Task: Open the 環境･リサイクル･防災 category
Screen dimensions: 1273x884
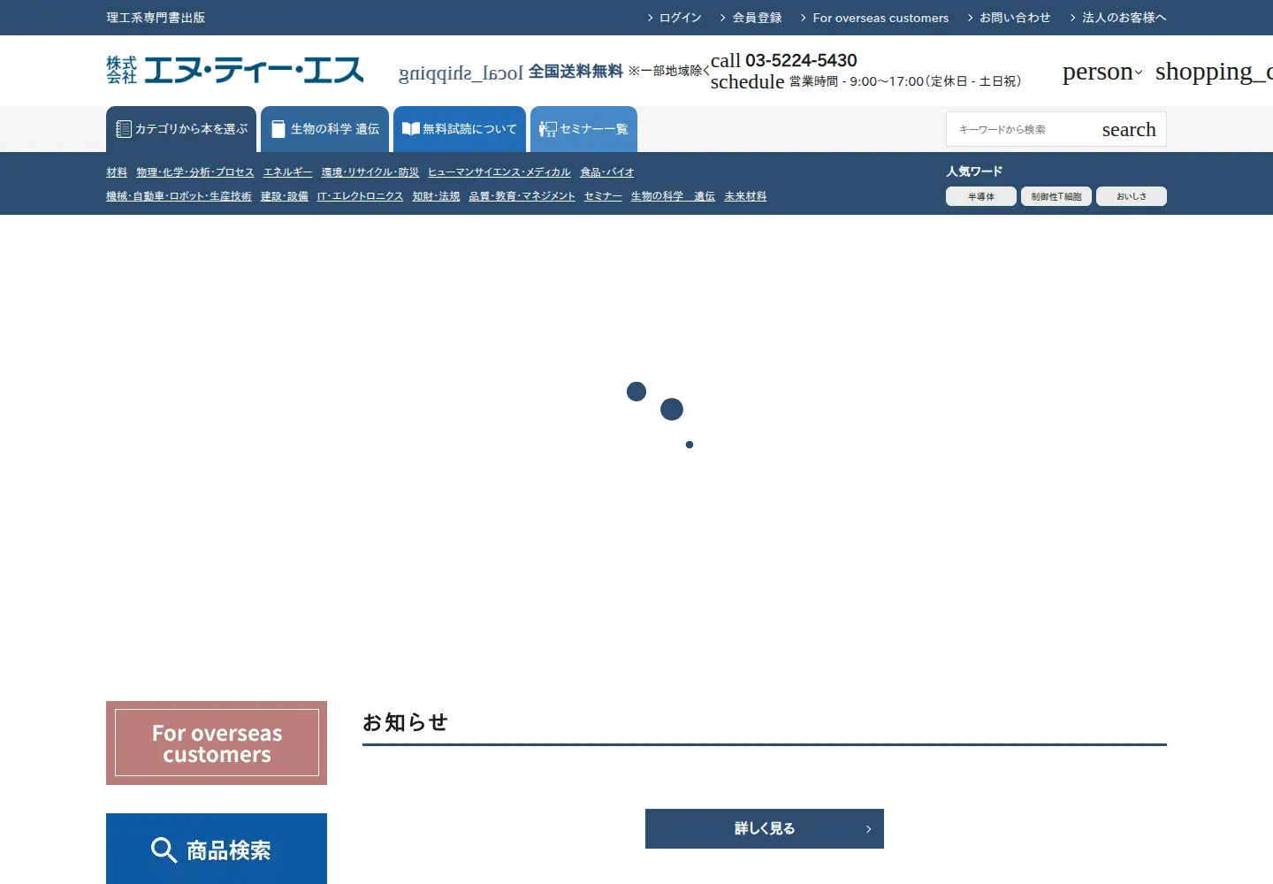Action: click(x=370, y=172)
